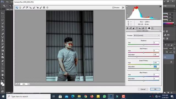Screen dimensions: 176x99
Task: Open Google Chrome from the taskbar
Action: click(x=86, y=97)
